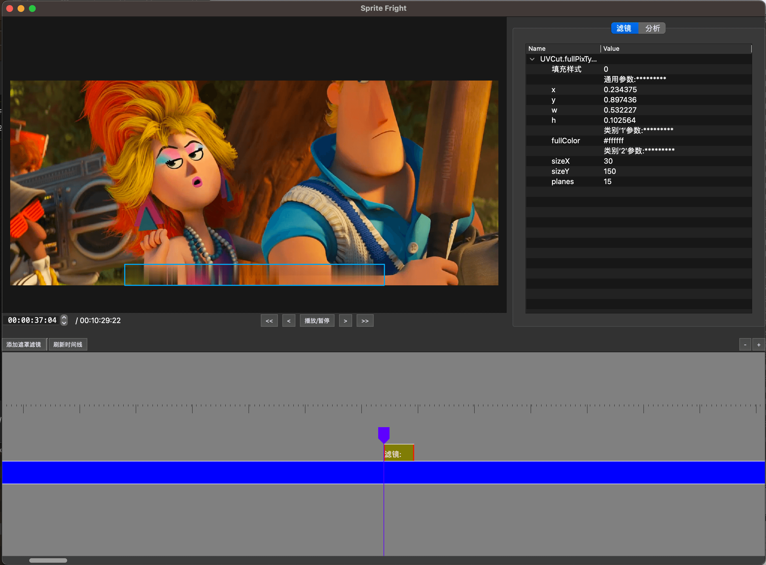Screen dimensions: 766x565
Task: Click the blue video track bar
Action: (383, 473)
